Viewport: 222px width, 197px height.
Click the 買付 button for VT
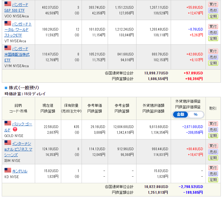[213, 26]
